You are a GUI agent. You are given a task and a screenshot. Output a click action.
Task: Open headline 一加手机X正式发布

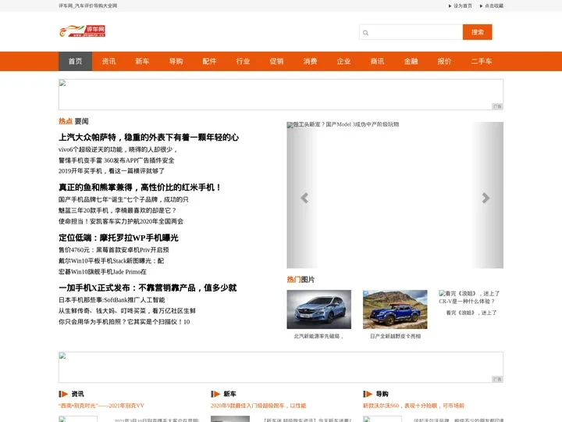148,288
